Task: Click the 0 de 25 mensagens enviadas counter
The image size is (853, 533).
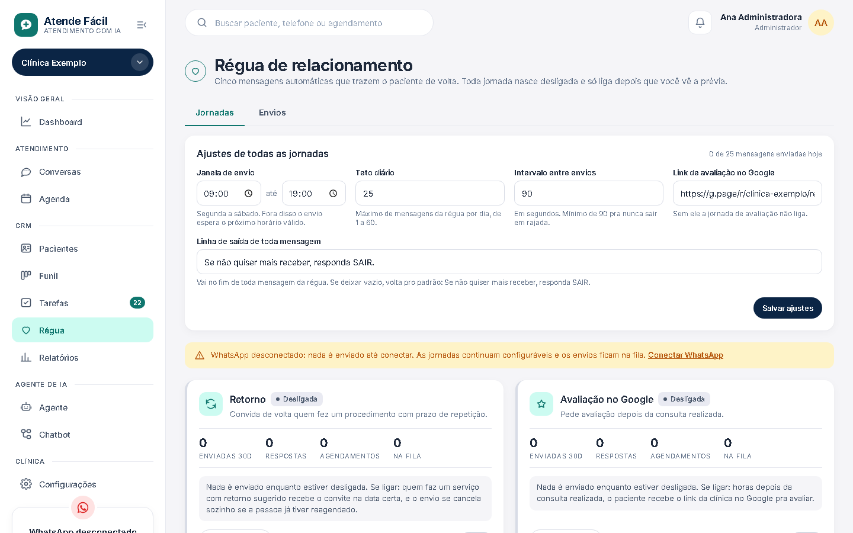Action: 765,154
